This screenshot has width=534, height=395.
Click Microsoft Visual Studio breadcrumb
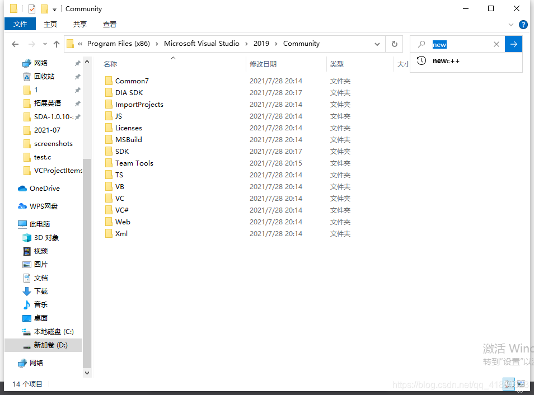click(x=202, y=44)
